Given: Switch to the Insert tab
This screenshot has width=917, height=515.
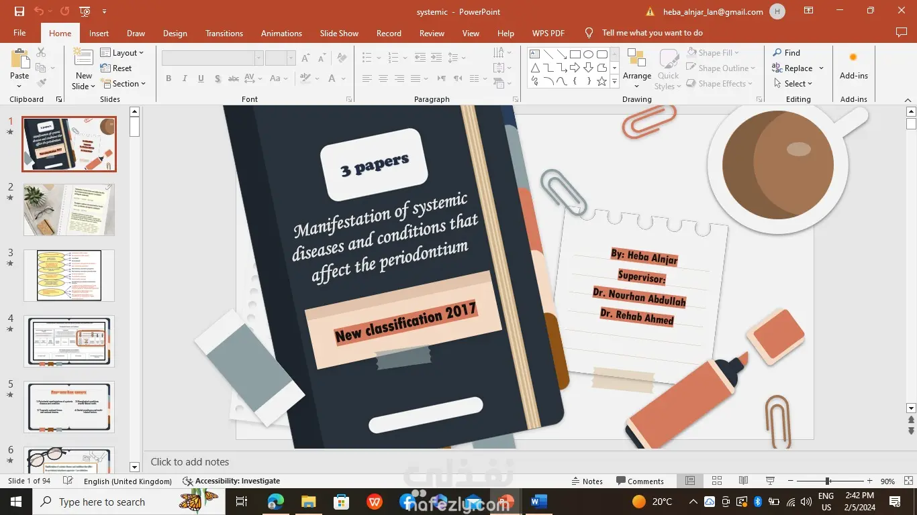Looking at the screenshot, I should 99,33.
